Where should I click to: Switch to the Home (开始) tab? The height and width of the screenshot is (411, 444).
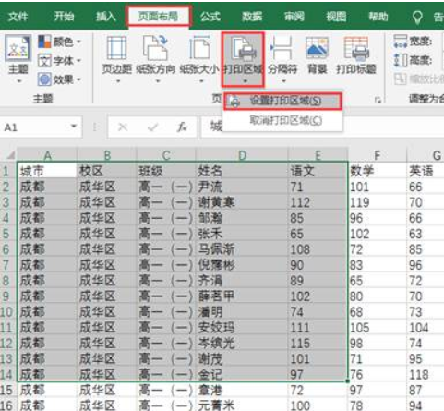click(x=65, y=16)
